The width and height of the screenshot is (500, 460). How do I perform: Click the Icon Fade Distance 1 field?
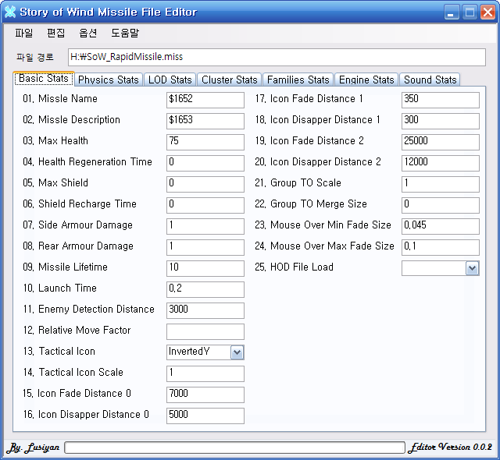point(441,100)
